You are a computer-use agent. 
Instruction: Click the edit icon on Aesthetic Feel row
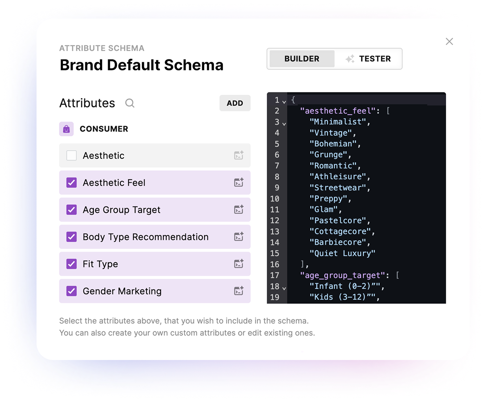pos(239,182)
